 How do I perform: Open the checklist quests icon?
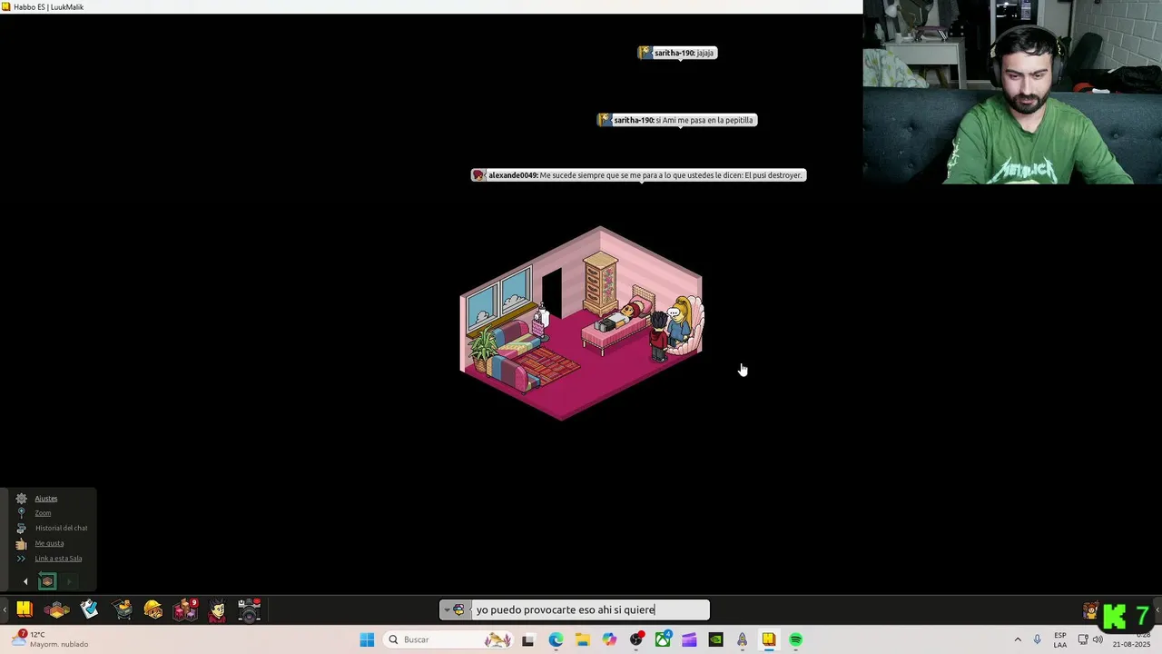pos(89,609)
